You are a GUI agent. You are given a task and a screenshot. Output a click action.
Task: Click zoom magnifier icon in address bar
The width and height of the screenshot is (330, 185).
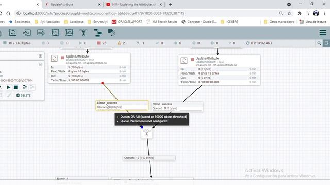click(x=280, y=13)
